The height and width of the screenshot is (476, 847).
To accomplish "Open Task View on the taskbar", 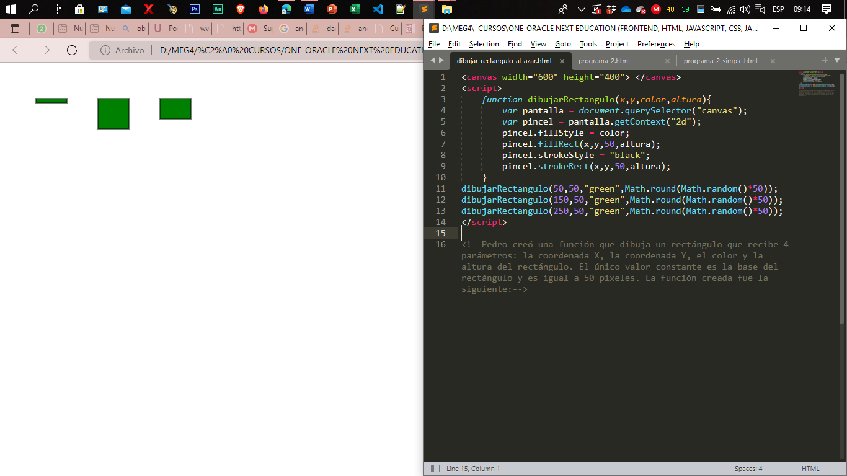I will click(x=56, y=9).
